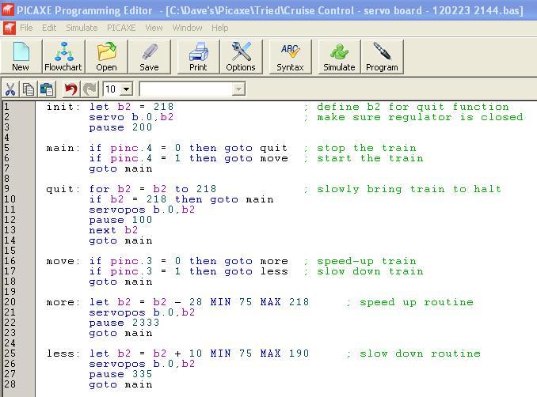Image resolution: width=537 pixels, height=397 pixels.
Task: Click 'if b2 = 218 then goto main'
Action: tap(181, 199)
